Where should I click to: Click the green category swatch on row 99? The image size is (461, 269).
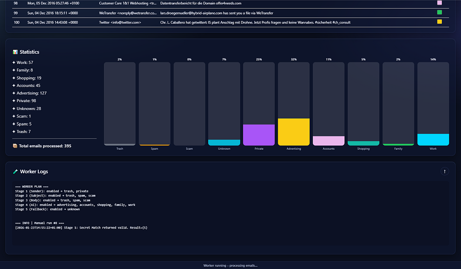[440, 12]
